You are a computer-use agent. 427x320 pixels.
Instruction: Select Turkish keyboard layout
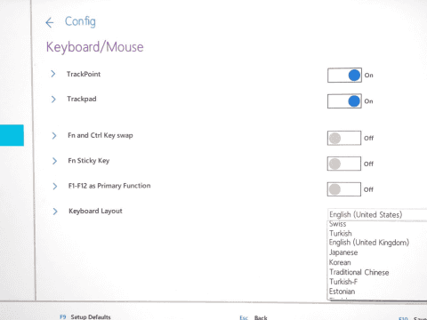[x=341, y=234]
